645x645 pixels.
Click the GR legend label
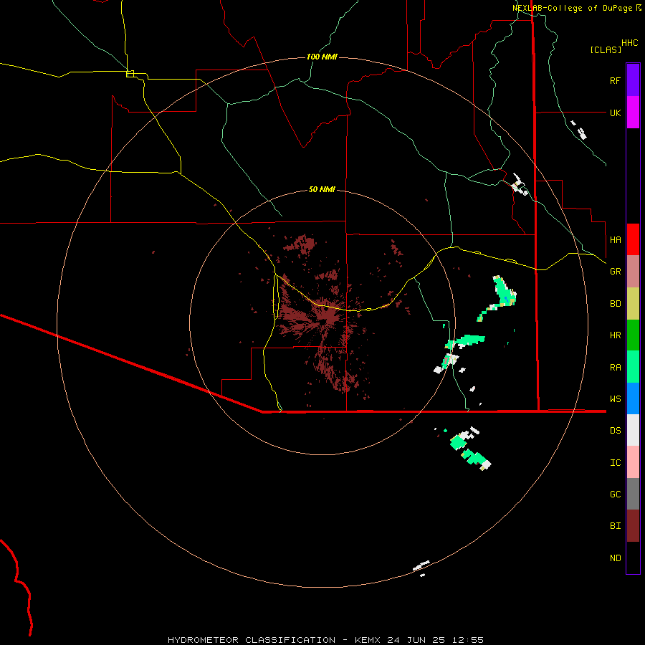[x=615, y=272]
